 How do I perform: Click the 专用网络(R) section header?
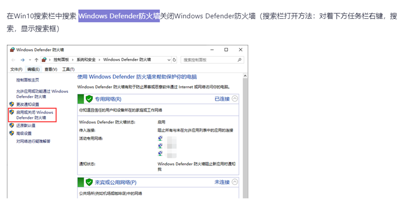pyautogui.click(x=158, y=99)
